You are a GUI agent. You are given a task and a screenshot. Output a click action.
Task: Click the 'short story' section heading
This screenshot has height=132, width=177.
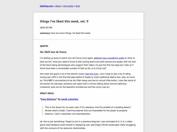47,93
